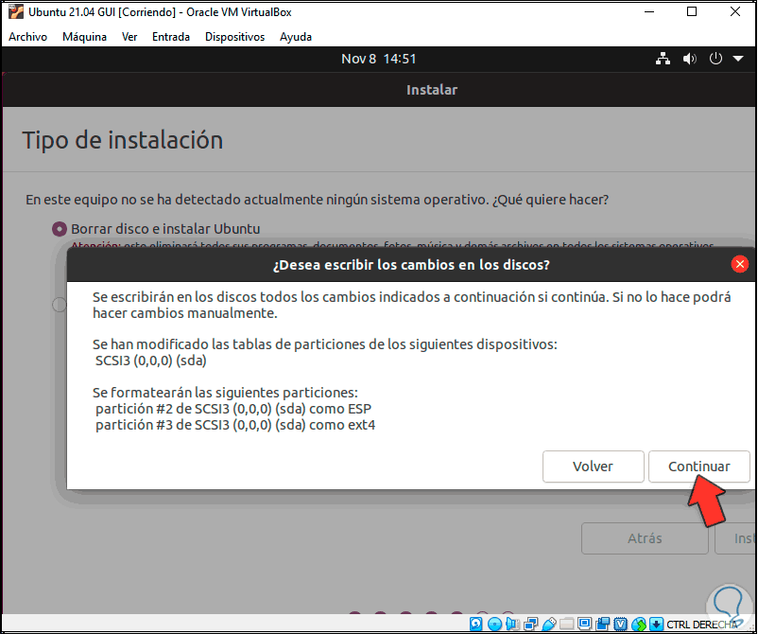
Task: Open the Ayuda menu
Action: [x=296, y=37]
